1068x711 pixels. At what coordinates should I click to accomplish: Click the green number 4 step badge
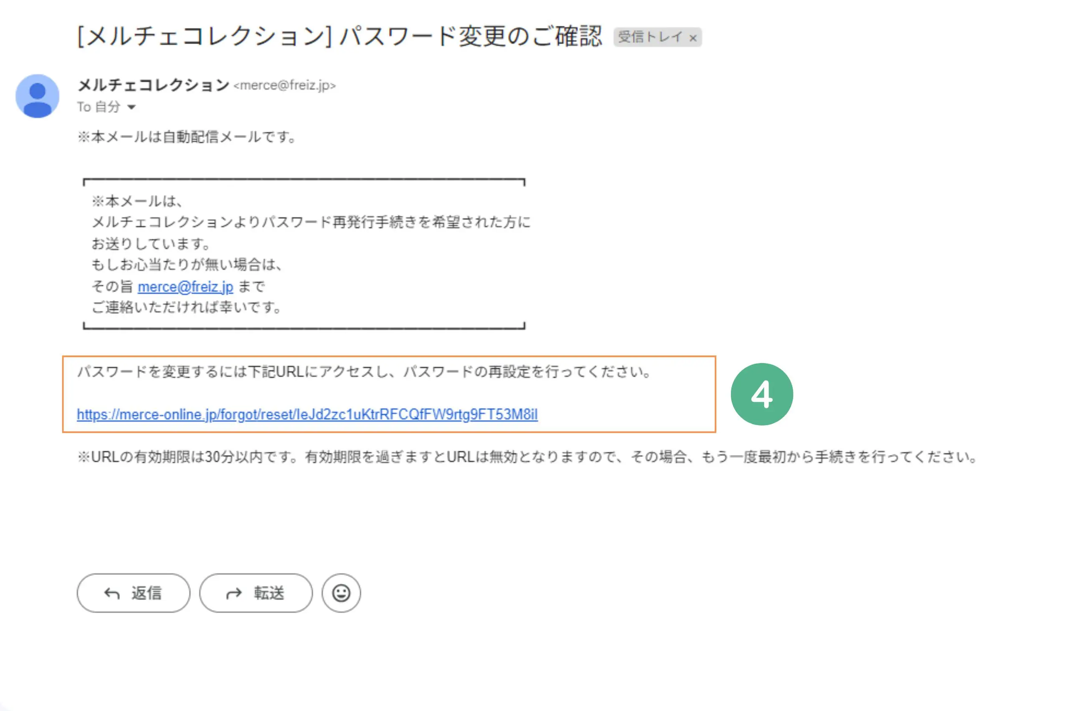pos(762,394)
